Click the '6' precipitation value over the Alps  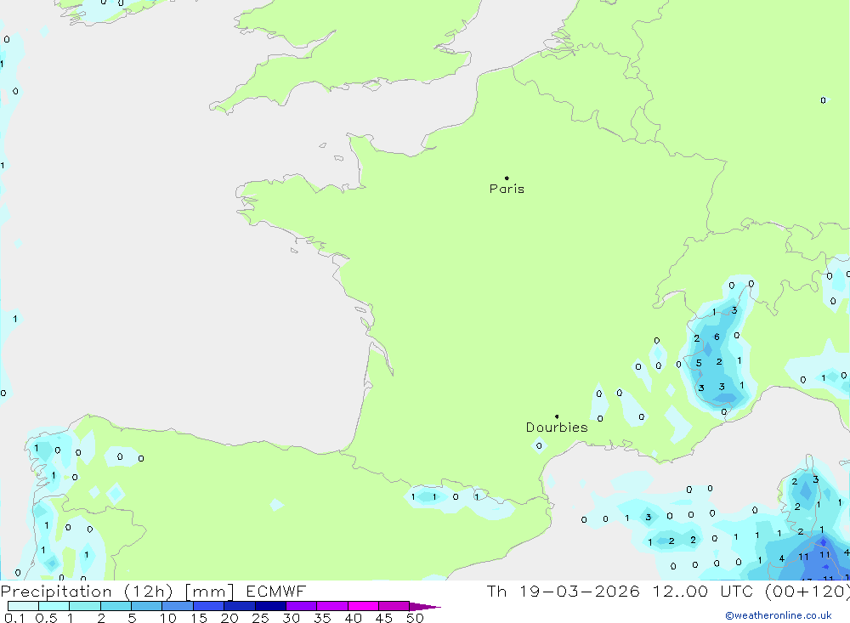pos(717,337)
